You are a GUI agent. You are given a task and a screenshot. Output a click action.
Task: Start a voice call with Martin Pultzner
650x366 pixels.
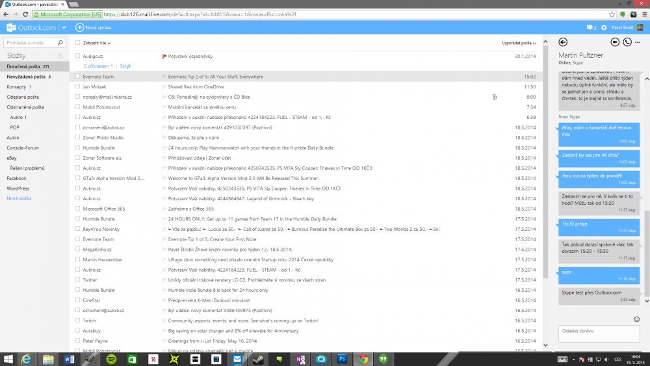coord(627,42)
